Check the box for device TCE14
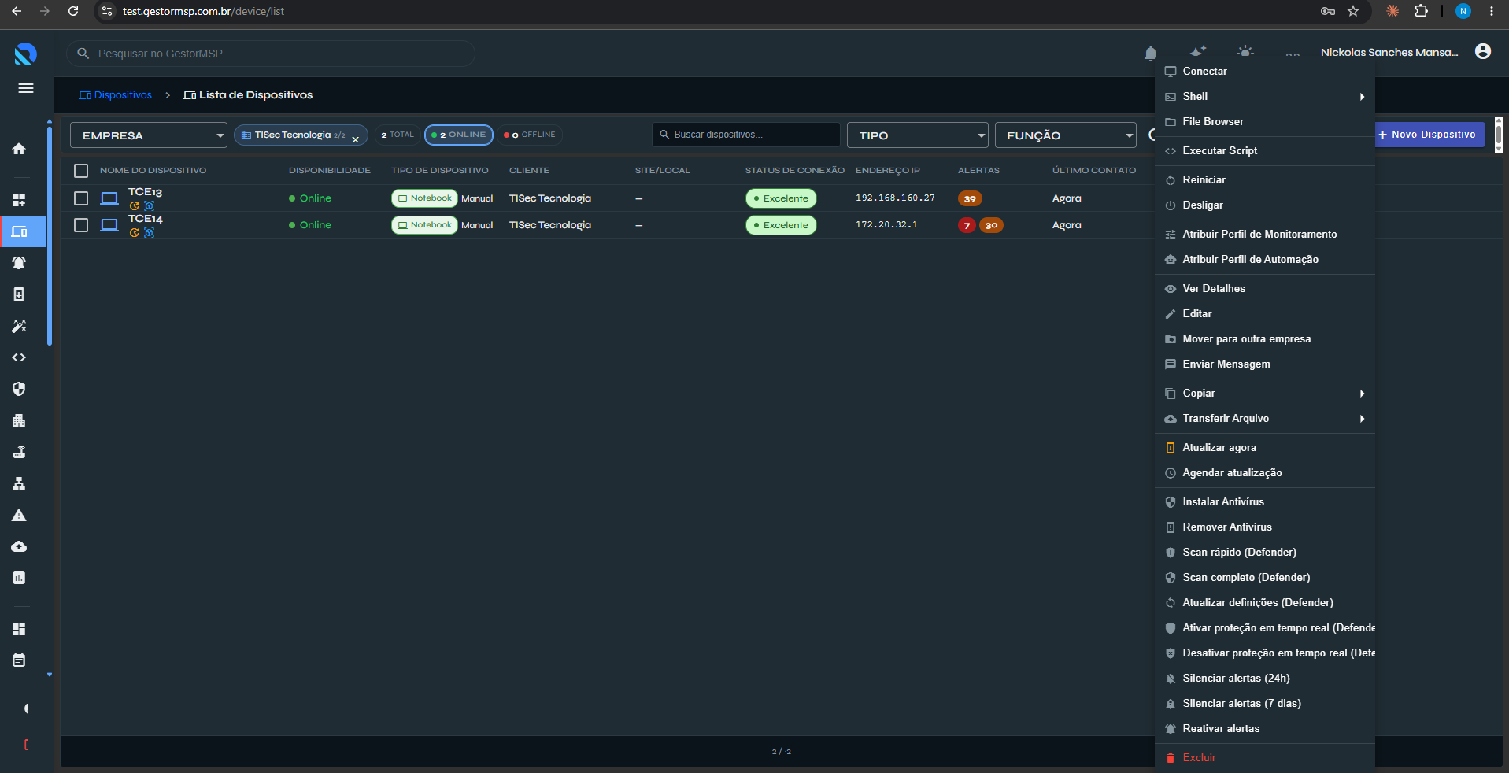This screenshot has height=773, width=1509. coord(81,225)
